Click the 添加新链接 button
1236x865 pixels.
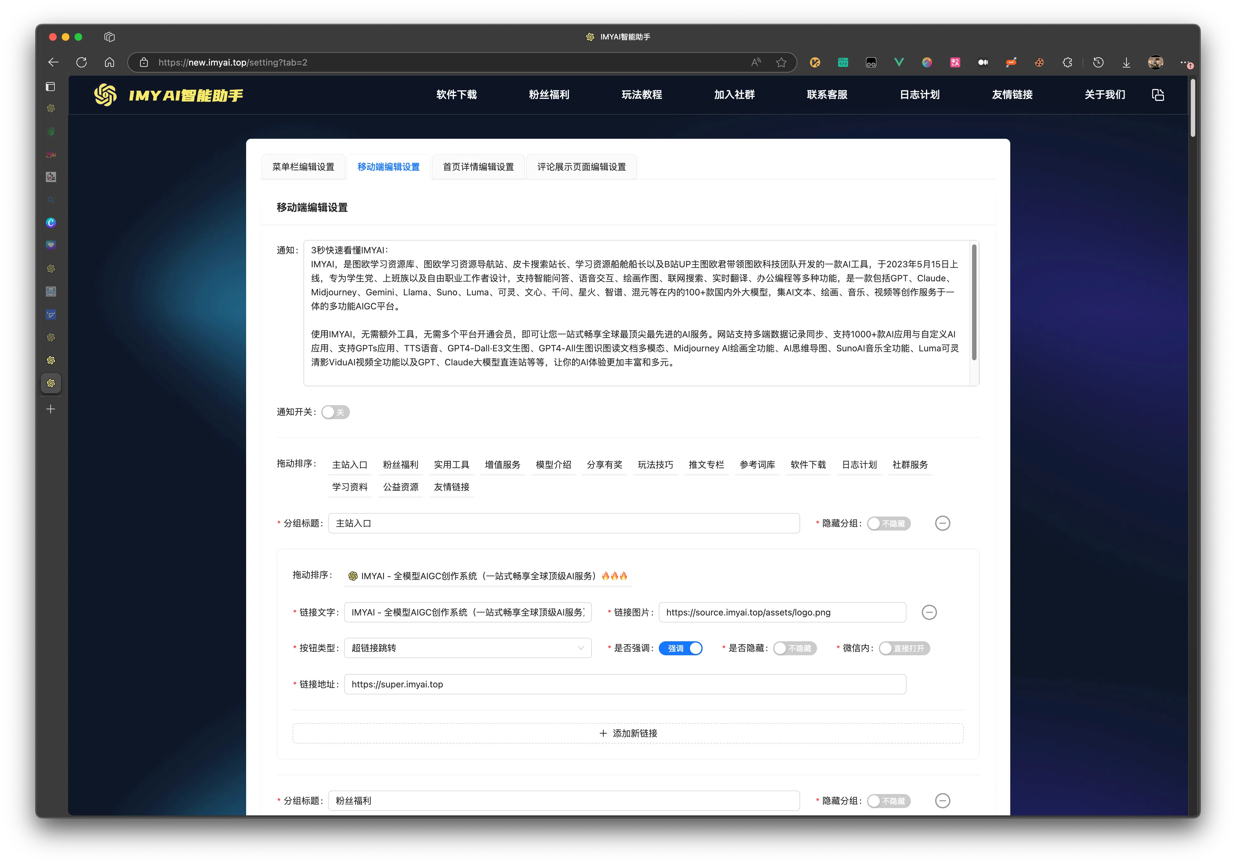(x=628, y=733)
